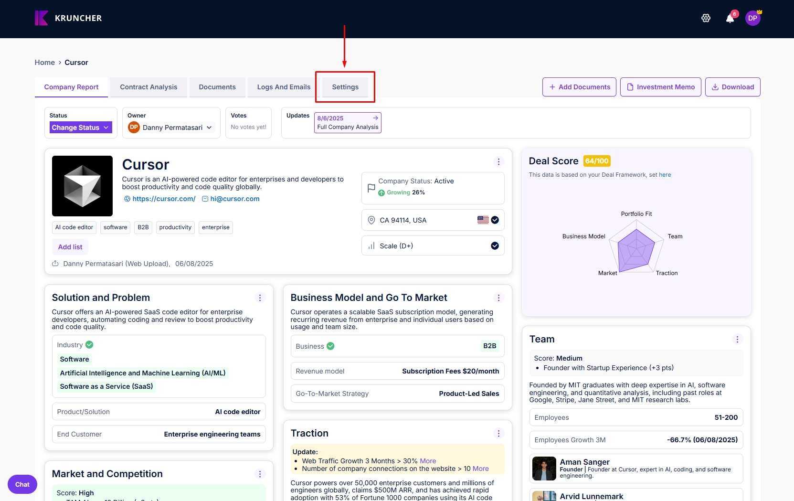
Task: Click 'Enterprise engineering teams' end customer
Action: tap(212, 434)
